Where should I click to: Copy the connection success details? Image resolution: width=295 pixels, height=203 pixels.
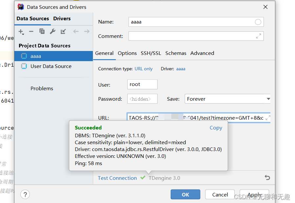point(216,128)
